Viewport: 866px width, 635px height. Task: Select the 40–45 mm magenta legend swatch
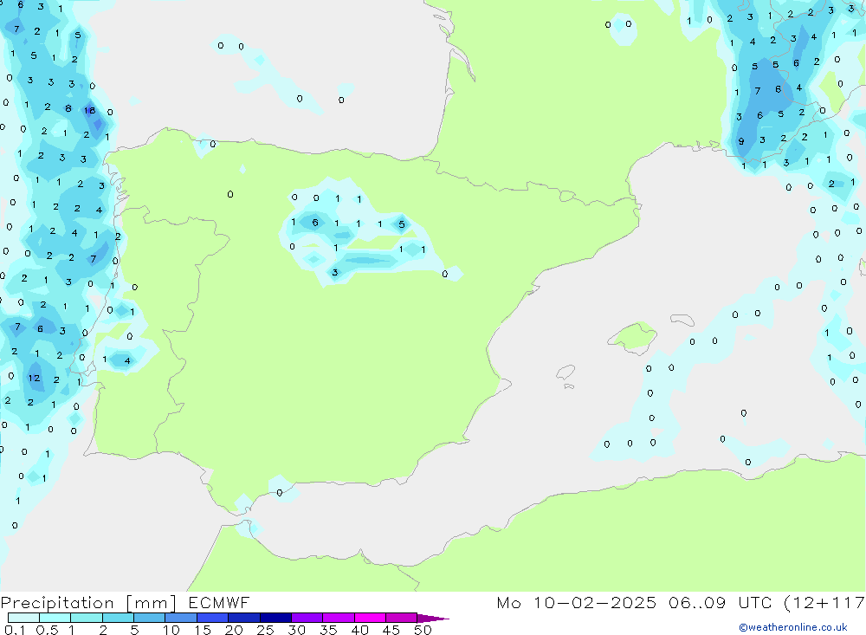pos(370,618)
